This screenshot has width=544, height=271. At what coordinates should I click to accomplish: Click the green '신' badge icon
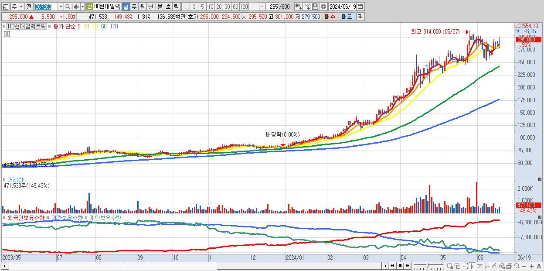(89, 7)
